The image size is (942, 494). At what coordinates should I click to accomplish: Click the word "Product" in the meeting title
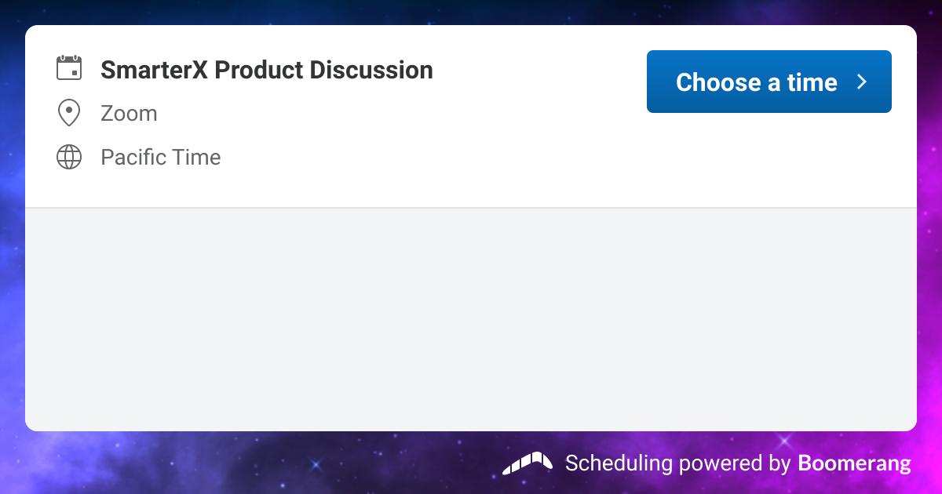[x=258, y=70]
